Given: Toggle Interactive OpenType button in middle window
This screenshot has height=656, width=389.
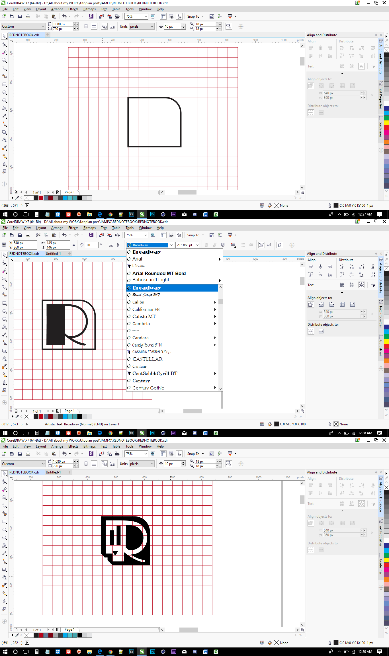Looking at the screenshot, I should click(280, 245).
